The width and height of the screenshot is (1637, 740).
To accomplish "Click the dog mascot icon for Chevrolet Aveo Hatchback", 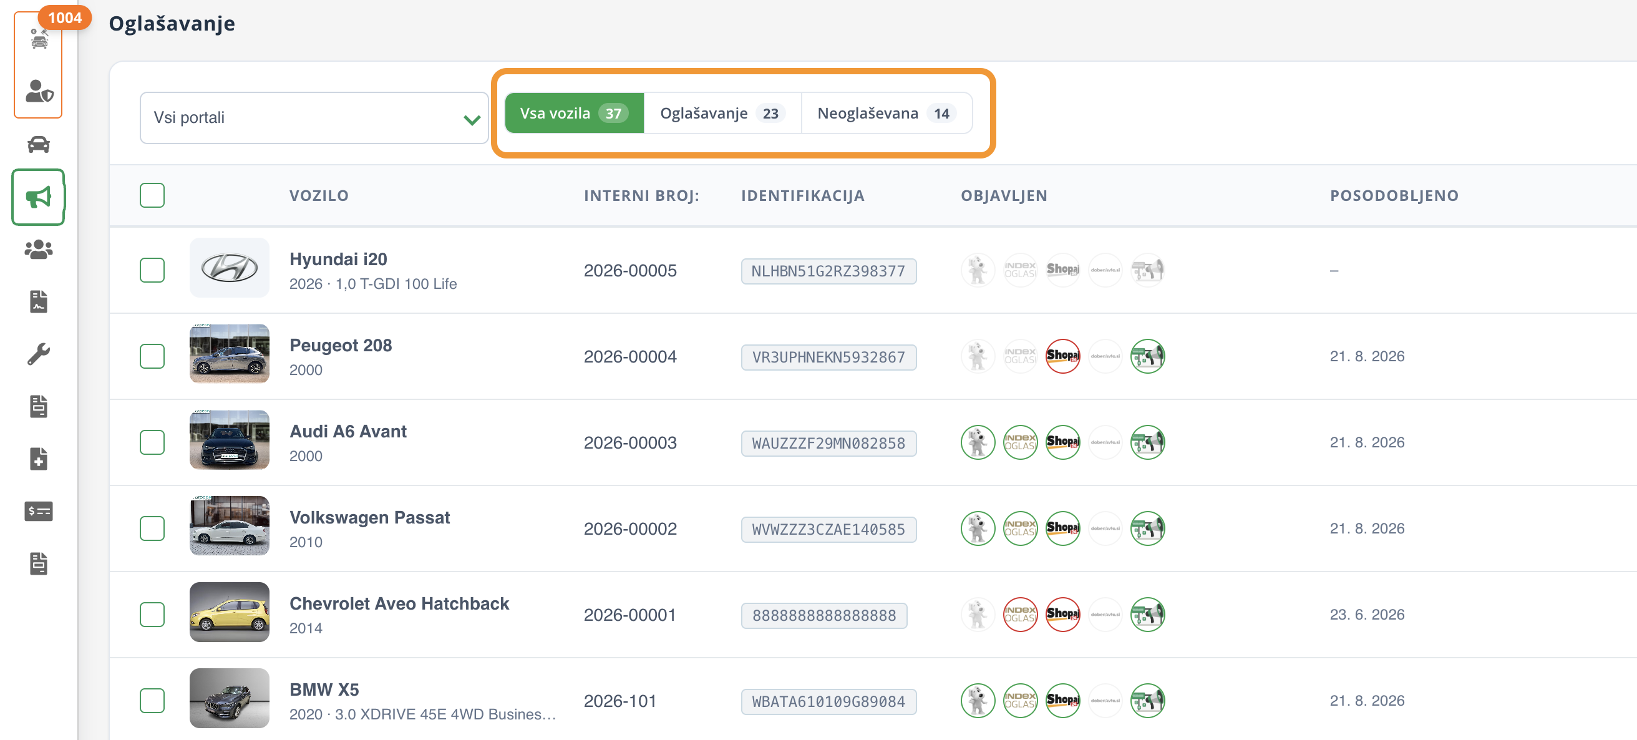I will coord(978,615).
